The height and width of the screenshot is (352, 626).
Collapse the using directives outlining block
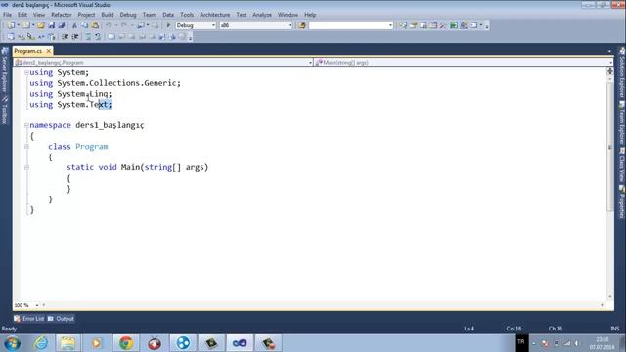point(26,72)
